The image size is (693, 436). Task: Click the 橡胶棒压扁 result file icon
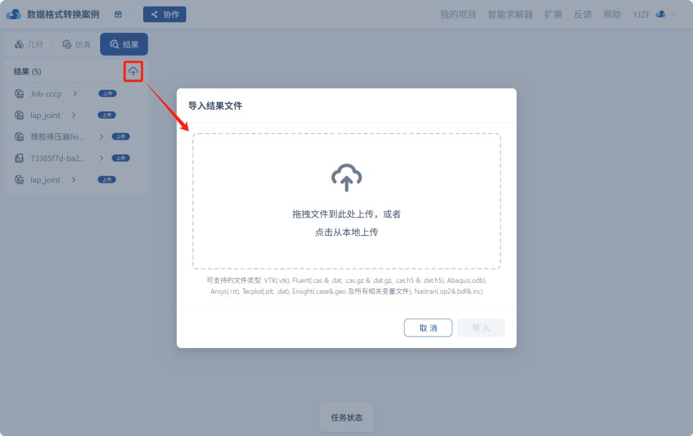(x=19, y=137)
